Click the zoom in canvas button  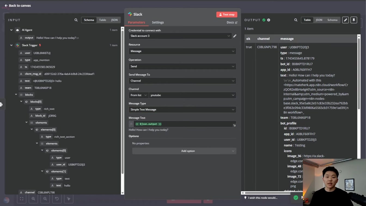(x=33, y=199)
